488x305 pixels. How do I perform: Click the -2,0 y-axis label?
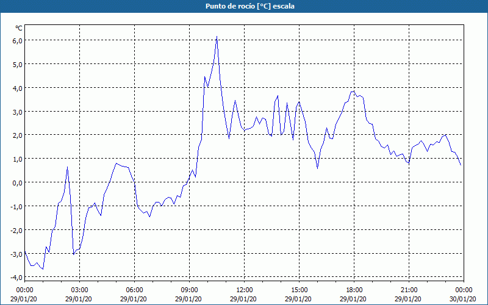pyautogui.click(x=16, y=230)
